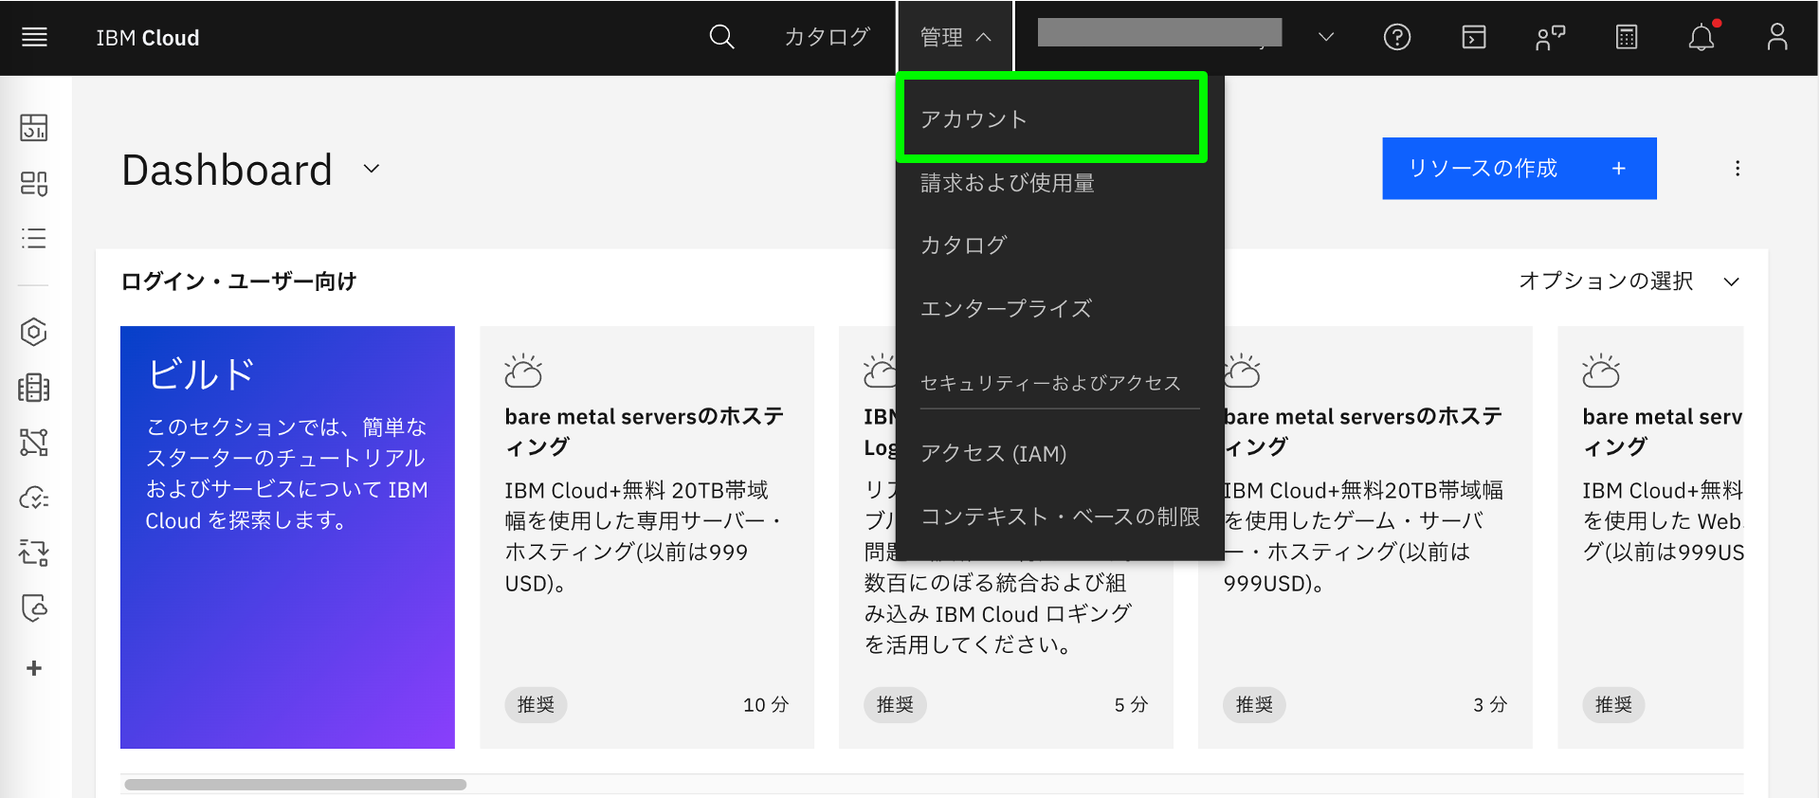Open the bare metal servers card marked 10 分

click(x=646, y=537)
